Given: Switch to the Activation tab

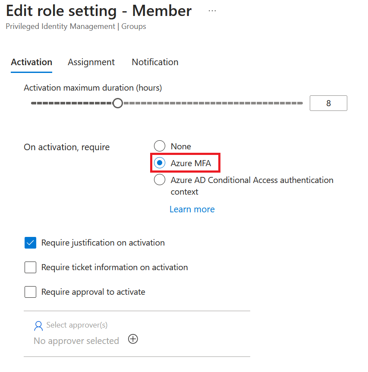Looking at the screenshot, I should pyautogui.click(x=31, y=62).
